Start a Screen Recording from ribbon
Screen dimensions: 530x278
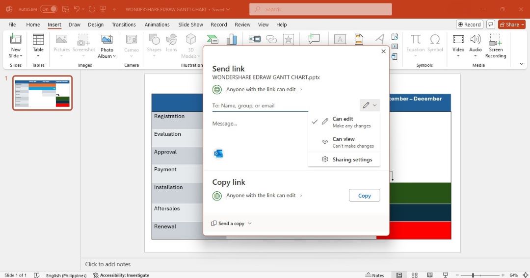point(496,46)
